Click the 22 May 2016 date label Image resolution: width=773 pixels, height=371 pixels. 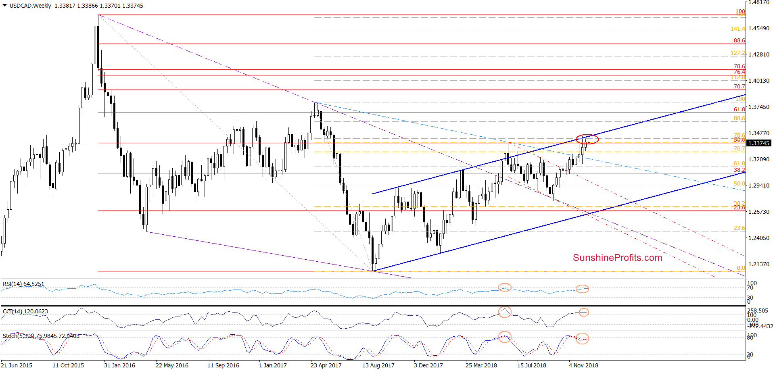pos(172,365)
